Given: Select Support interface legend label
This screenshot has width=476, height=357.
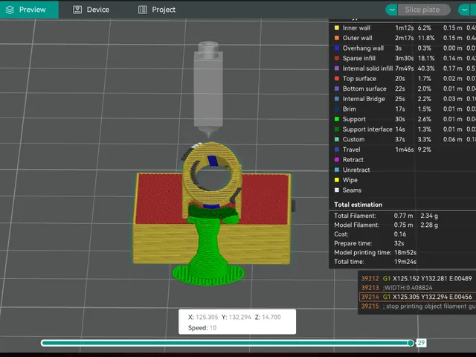Looking at the screenshot, I should pyautogui.click(x=367, y=129).
